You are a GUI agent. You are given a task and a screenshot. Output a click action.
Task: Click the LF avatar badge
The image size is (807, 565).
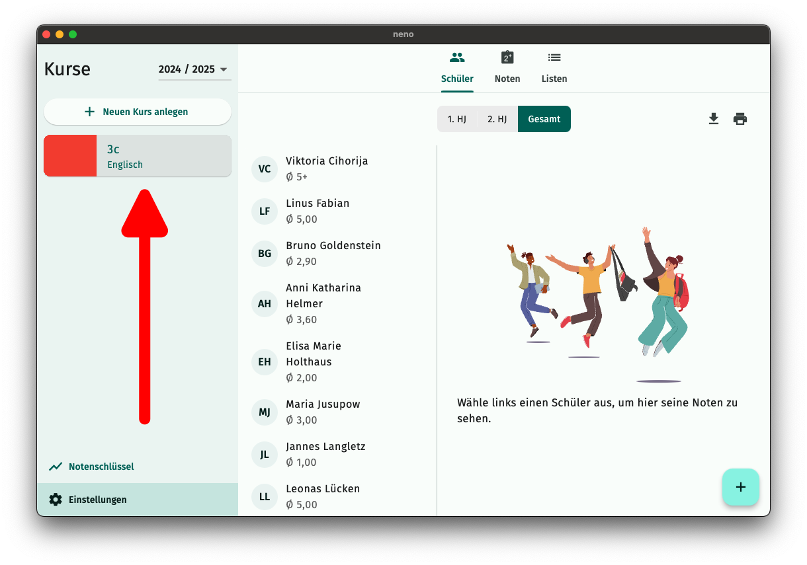[265, 211]
